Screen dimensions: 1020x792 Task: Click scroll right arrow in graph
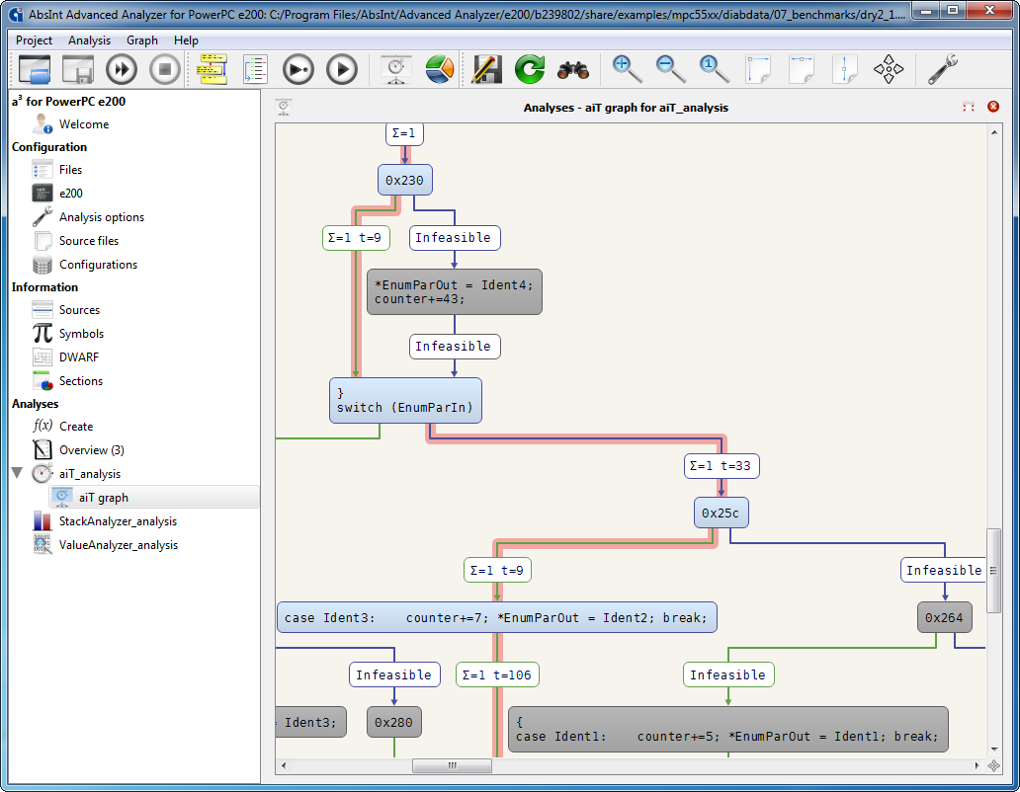click(x=977, y=765)
